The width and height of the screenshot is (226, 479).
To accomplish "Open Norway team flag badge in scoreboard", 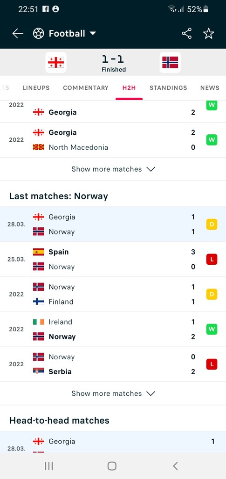I will pos(170,62).
